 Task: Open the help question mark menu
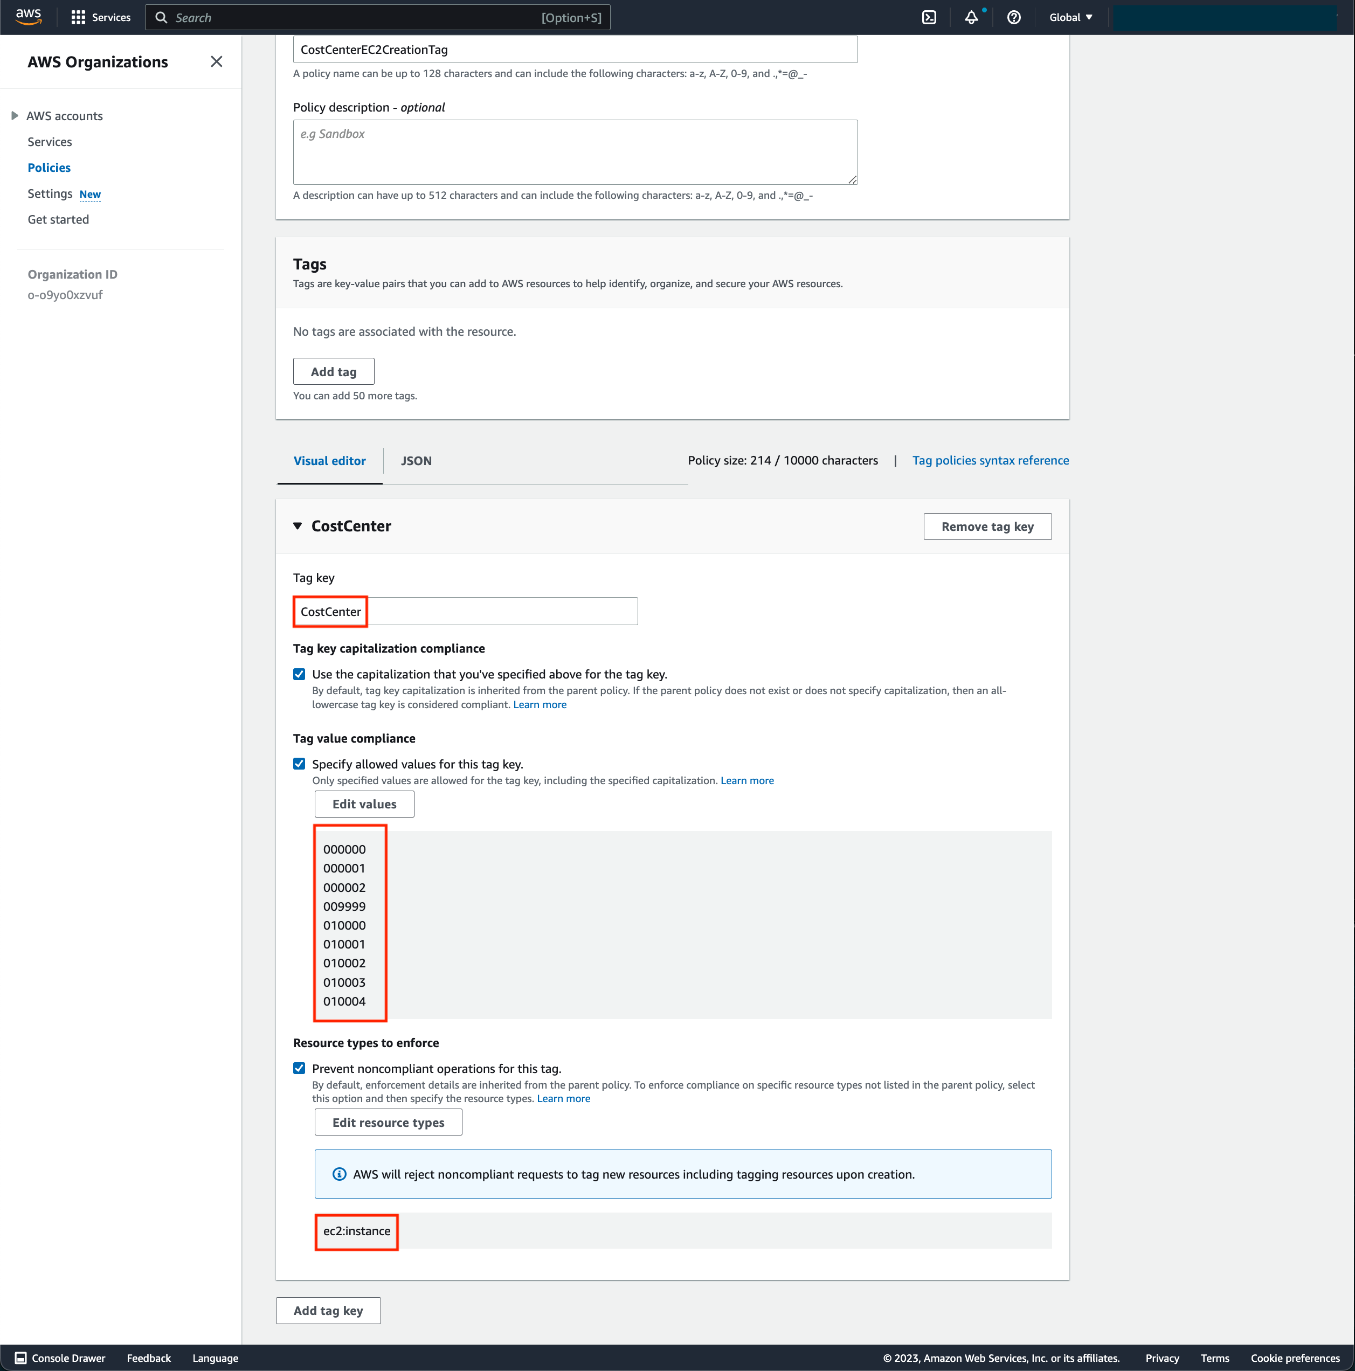(1014, 17)
